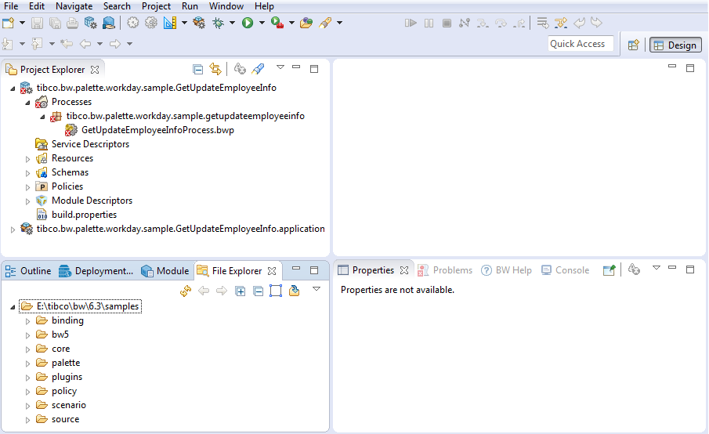Click the Step Into debug icon
The image size is (709, 434).
tap(483, 23)
